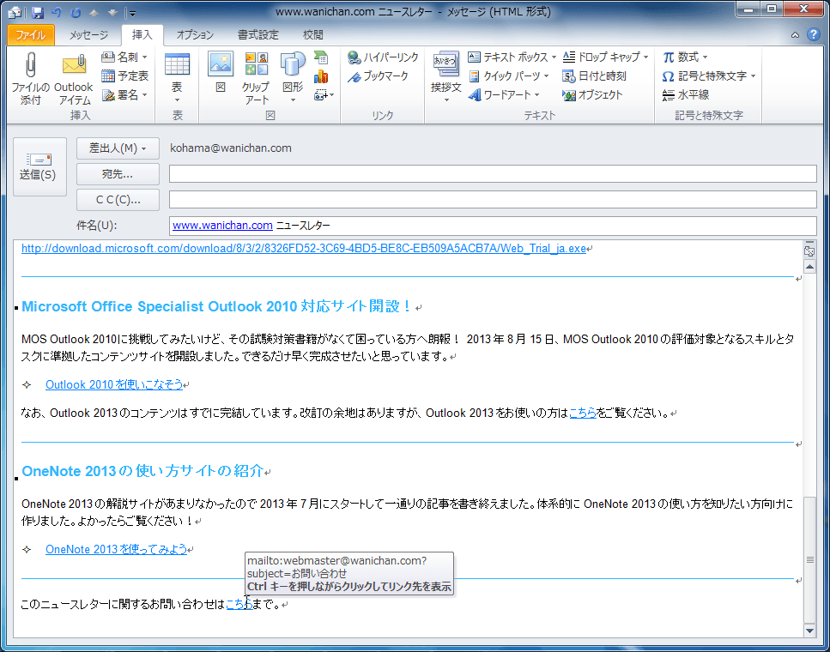Viewport: 830px width, 652px height.
Task: Click the ハイパーリンク button
Action: pos(383,57)
